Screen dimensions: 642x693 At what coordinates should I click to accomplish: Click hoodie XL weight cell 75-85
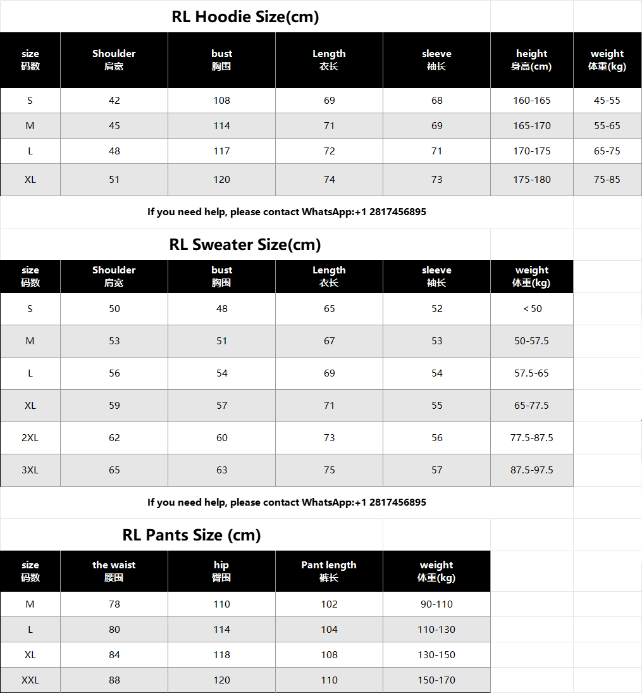(607, 180)
